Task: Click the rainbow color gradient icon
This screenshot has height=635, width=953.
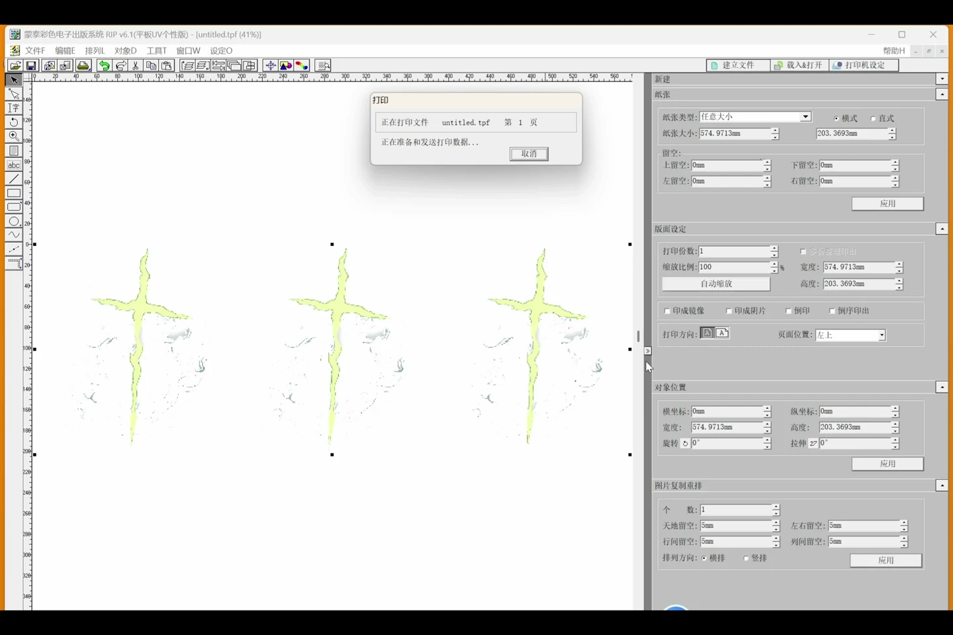Action: (302, 65)
